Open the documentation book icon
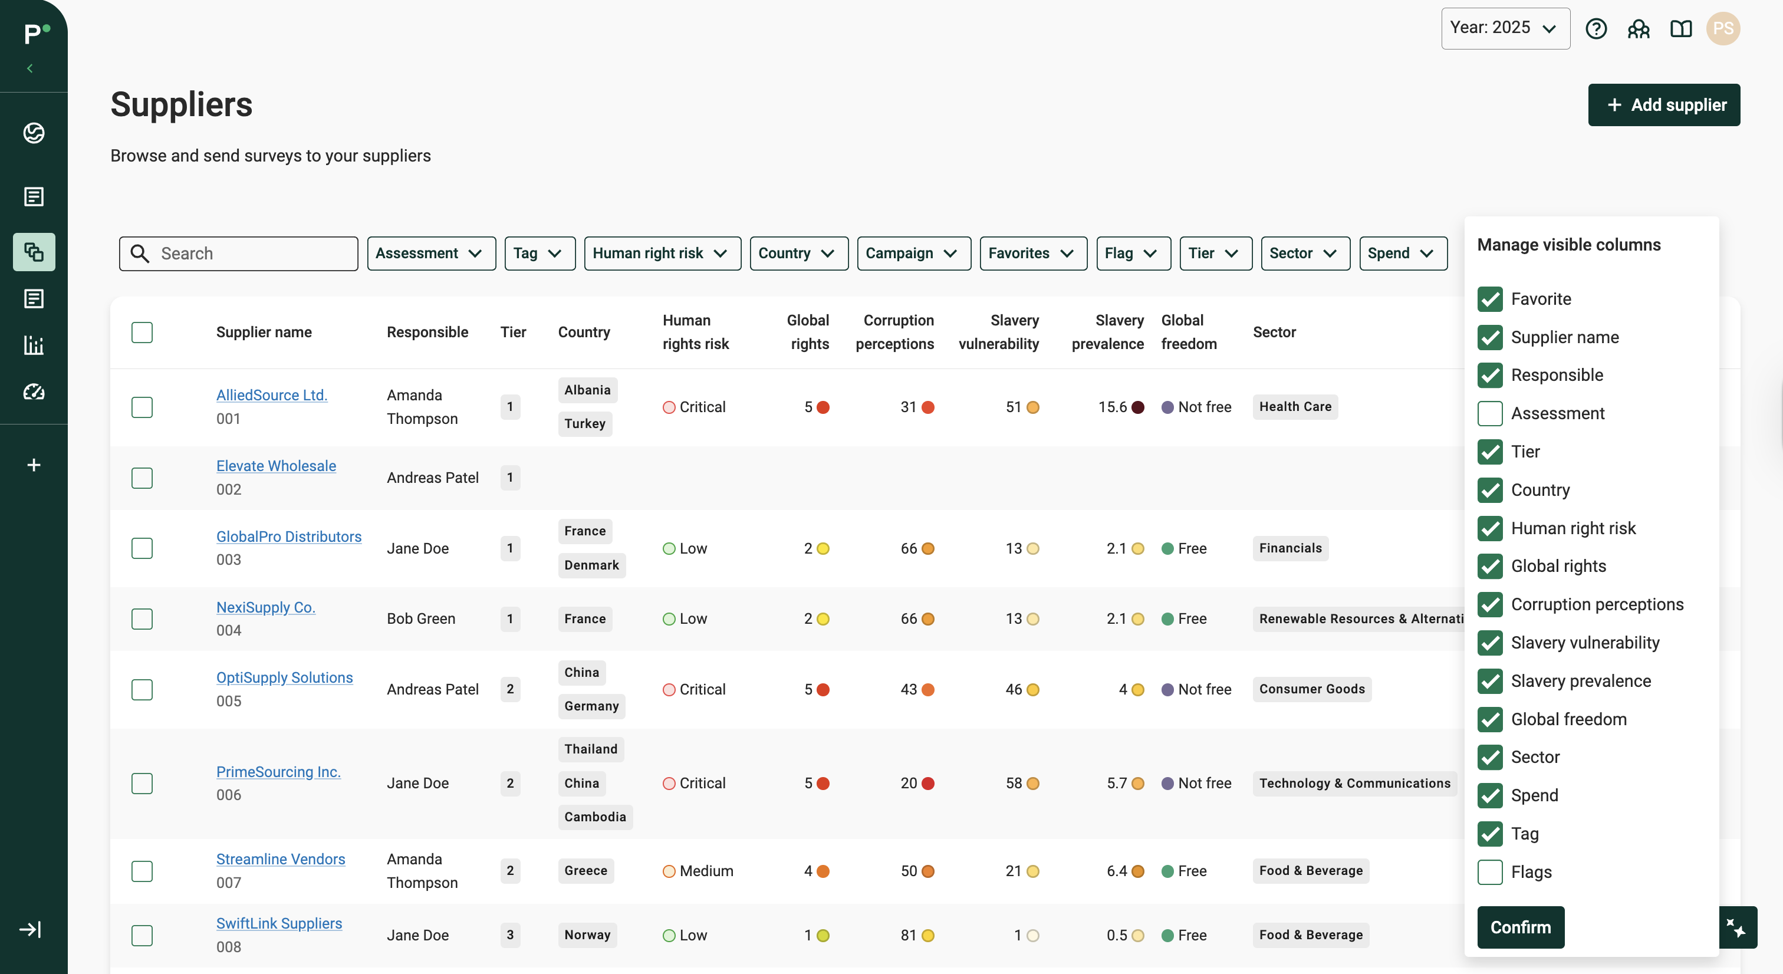Screen dimensions: 1783x974 pos(1680,28)
